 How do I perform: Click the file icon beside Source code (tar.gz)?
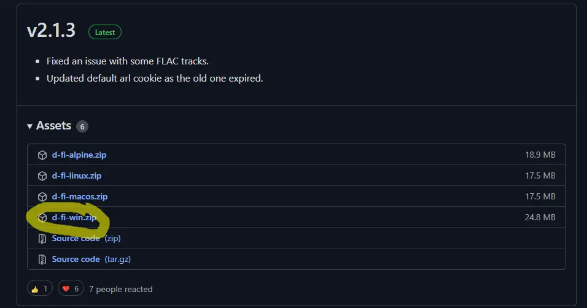pyautogui.click(x=42, y=260)
